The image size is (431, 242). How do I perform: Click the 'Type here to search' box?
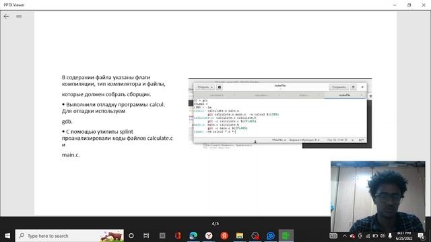(69, 236)
